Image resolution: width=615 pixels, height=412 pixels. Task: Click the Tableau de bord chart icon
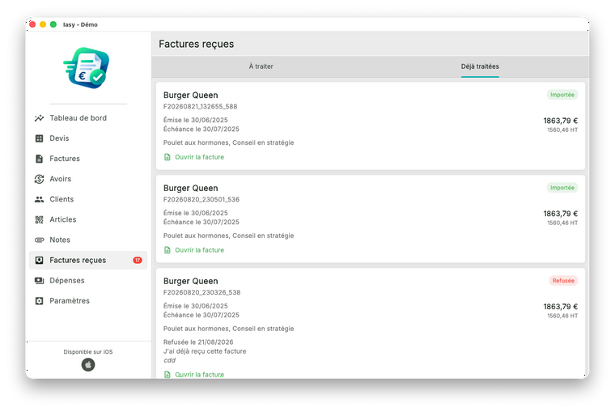click(x=39, y=118)
